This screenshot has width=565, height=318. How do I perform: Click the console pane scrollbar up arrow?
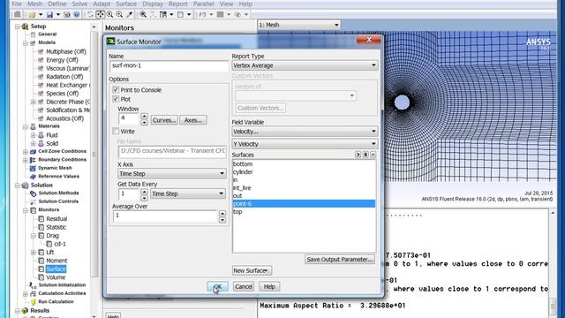553,214
